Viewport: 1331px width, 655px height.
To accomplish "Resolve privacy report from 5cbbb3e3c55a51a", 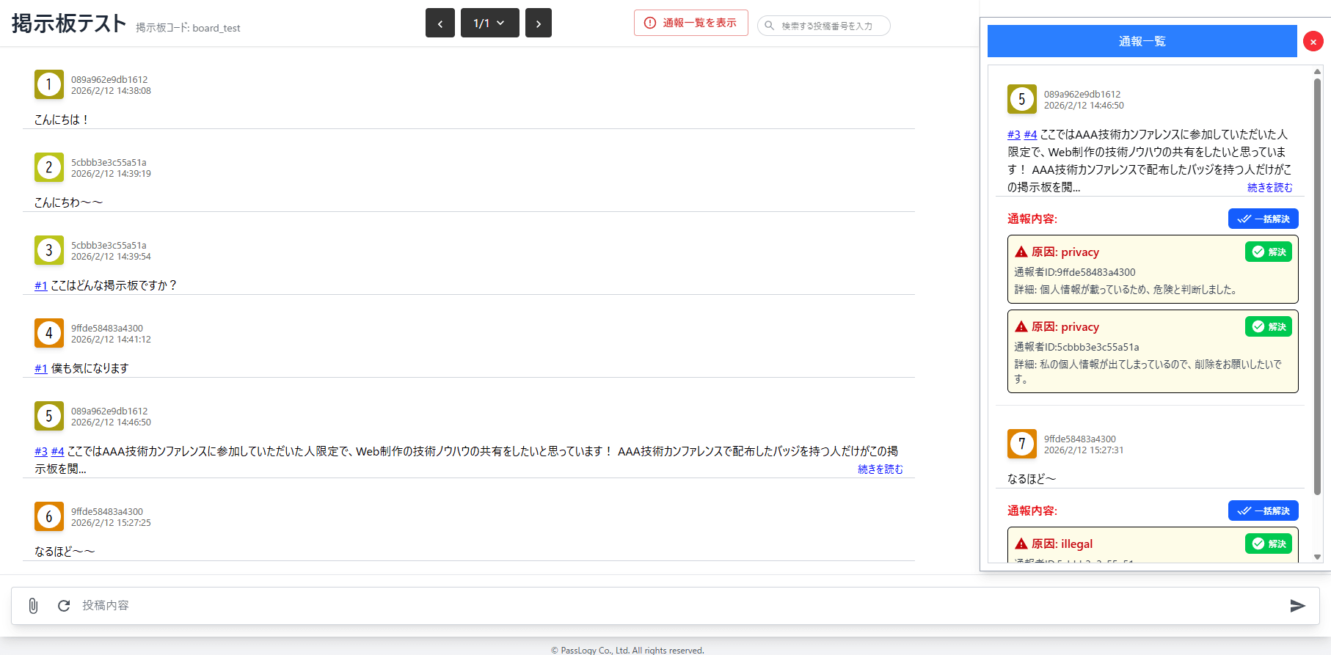I will point(1268,327).
